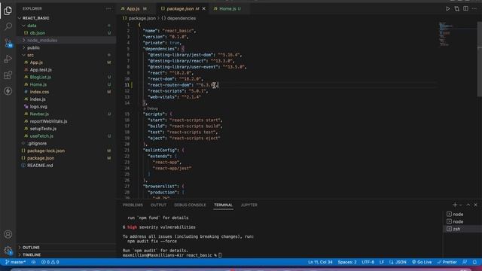Switch to the Home.js tab
This screenshot has width=482, height=271.
227,8
